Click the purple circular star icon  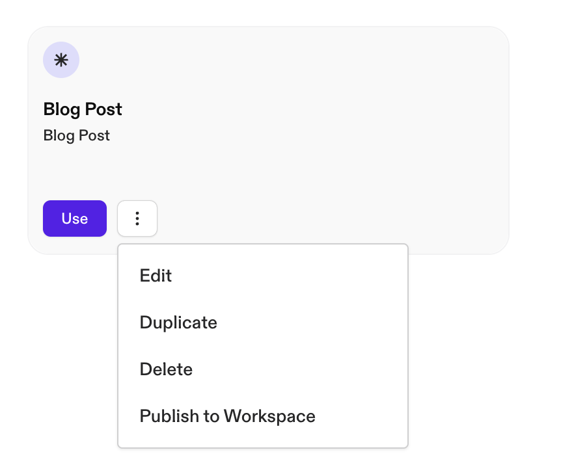[61, 60]
